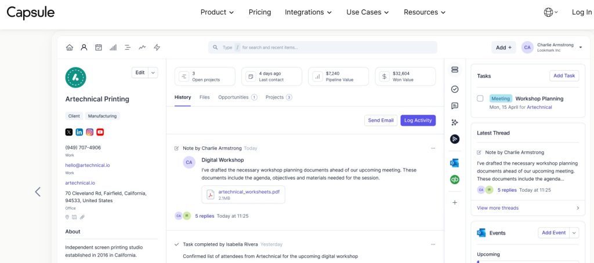This screenshot has width=594, height=263.
Task: Click the globe language icon
Action: tap(548, 12)
